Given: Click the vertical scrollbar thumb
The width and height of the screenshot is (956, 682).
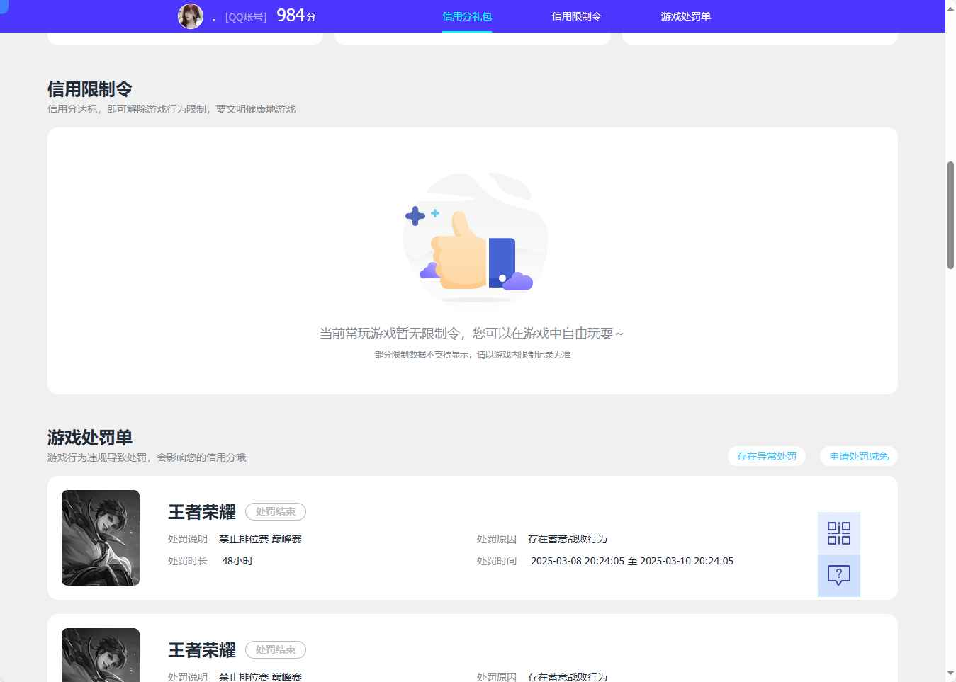Looking at the screenshot, I should [950, 215].
